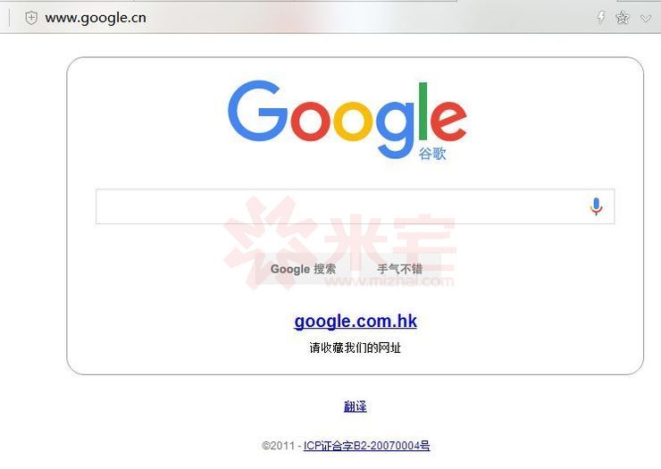661x469 pixels.
Task: Click the green letter l in the logo
Action: (x=423, y=111)
